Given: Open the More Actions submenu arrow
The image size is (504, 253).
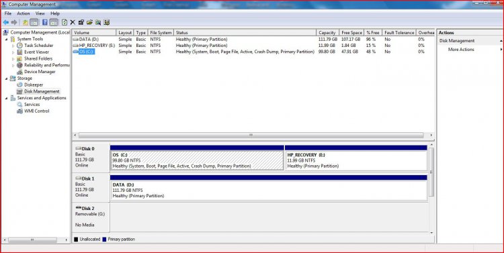Looking at the screenshot, I should 501,50.
